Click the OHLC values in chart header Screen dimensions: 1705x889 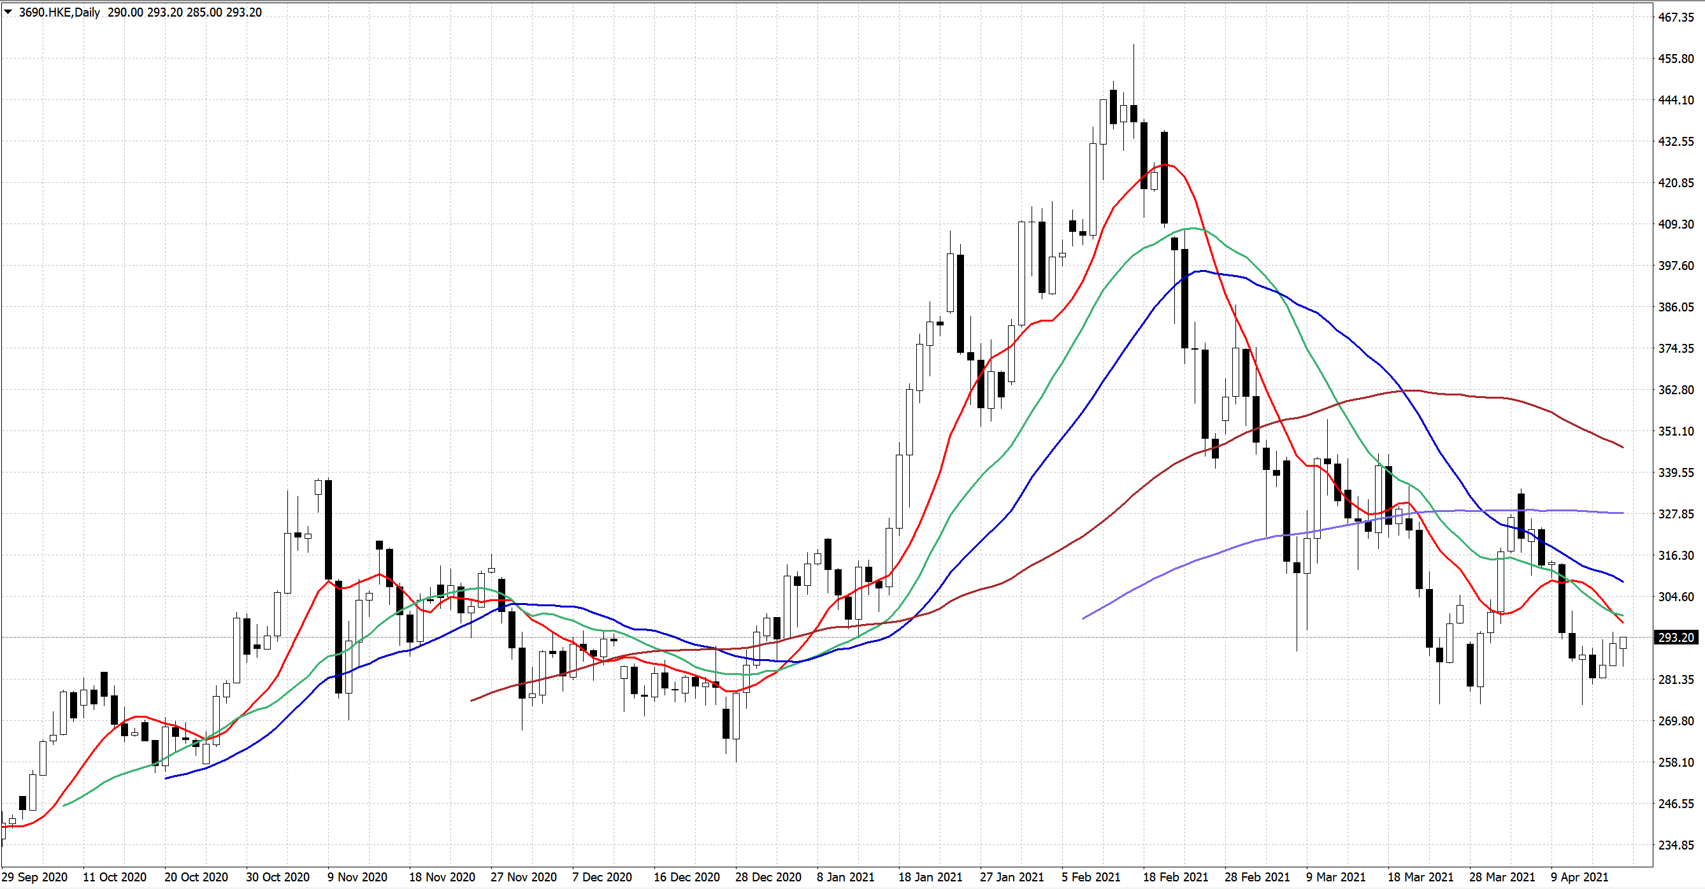coord(185,13)
